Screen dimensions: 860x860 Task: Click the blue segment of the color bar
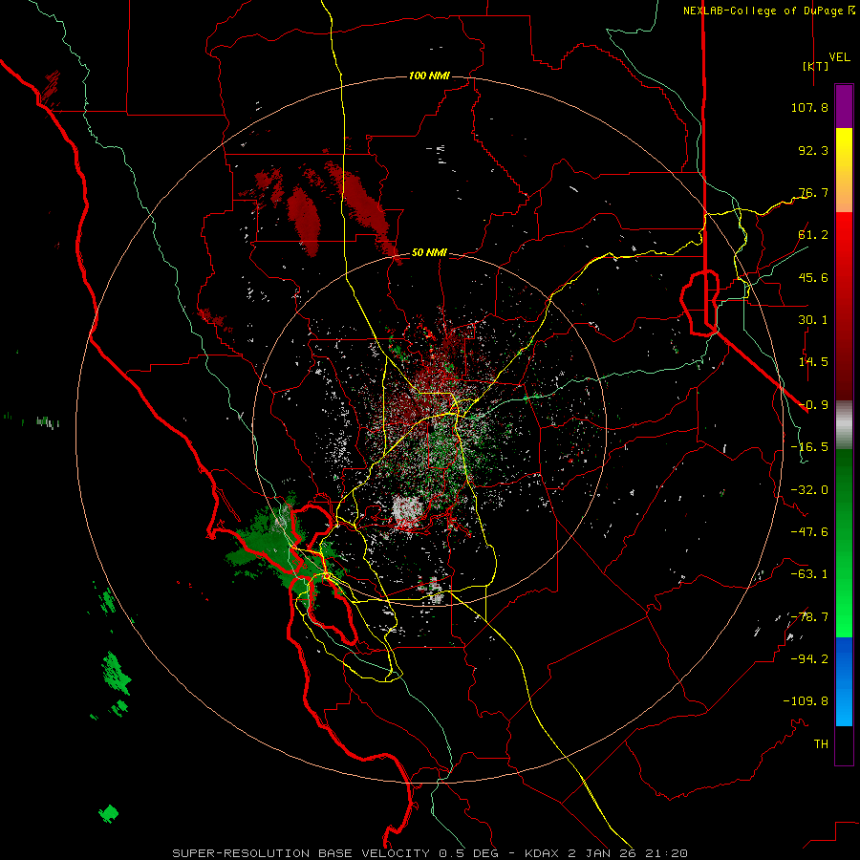tap(844, 681)
